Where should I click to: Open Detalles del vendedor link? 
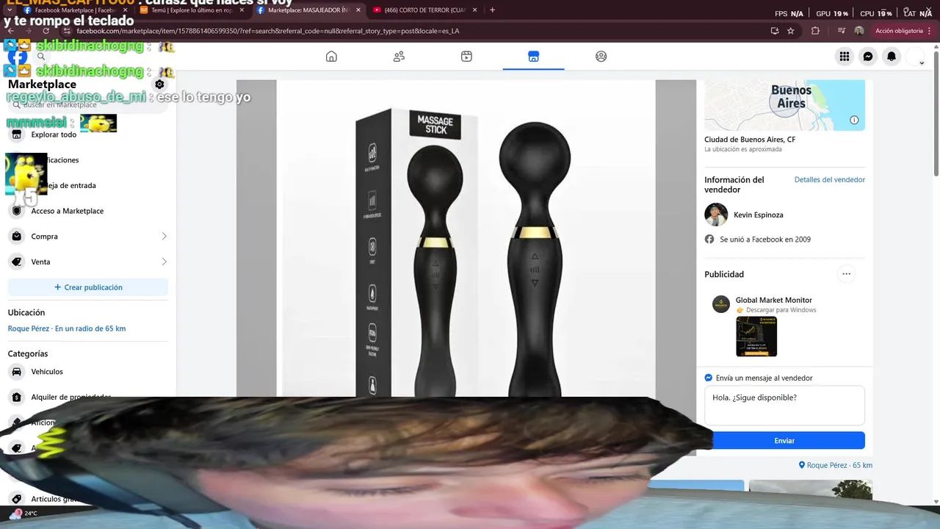(x=829, y=180)
